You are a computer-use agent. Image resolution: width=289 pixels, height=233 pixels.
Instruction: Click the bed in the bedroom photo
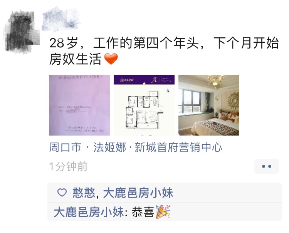tap(215, 125)
